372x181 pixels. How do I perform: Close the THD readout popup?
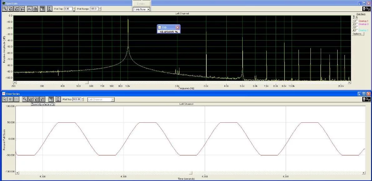pos(177,27)
